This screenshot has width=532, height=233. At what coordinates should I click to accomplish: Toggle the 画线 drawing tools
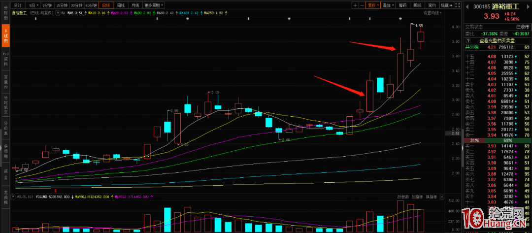tap(417, 5)
